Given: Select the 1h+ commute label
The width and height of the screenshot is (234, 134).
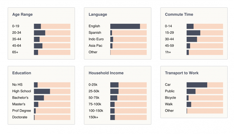Looking at the screenshot, I should point(168,52).
